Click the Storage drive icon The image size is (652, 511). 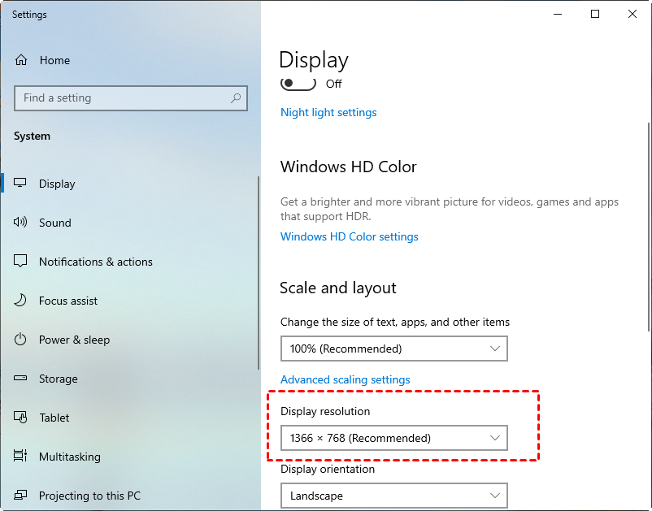click(20, 378)
